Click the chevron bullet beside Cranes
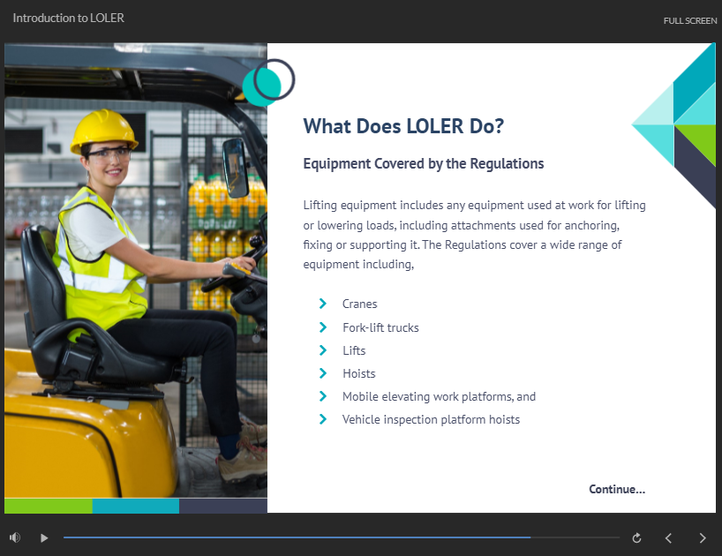722x556 pixels. [x=323, y=304]
